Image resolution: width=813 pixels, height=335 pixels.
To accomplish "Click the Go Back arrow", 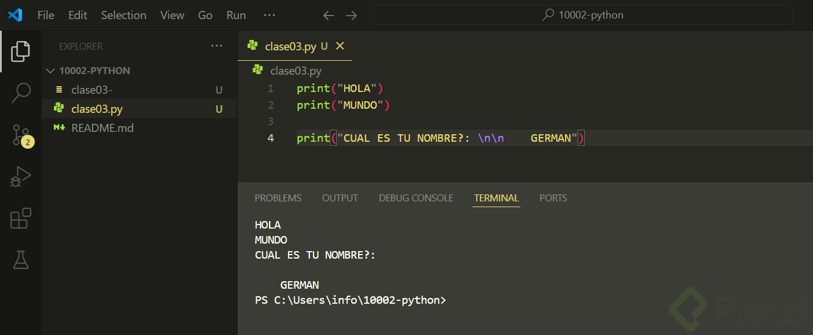I will pyautogui.click(x=329, y=16).
